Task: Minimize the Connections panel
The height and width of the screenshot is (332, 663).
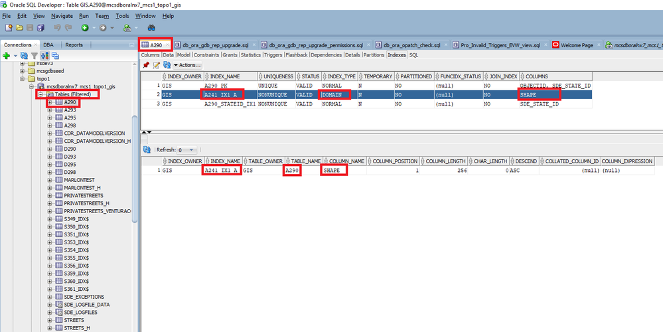Action: (131, 45)
